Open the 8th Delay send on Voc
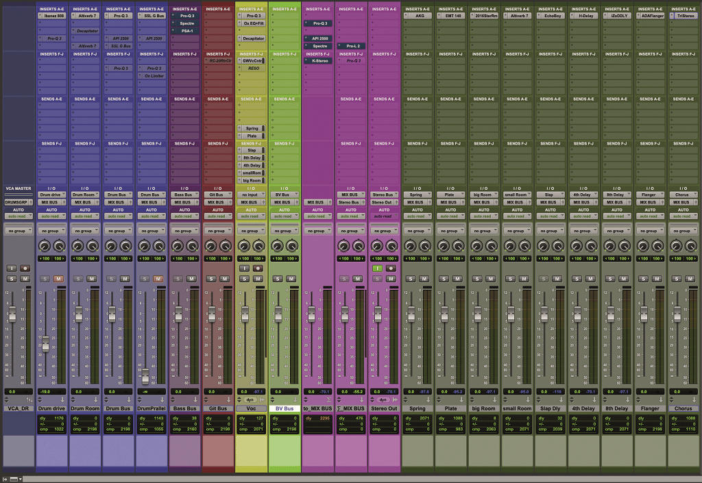The height and width of the screenshot is (483, 702). [x=252, y=158]
